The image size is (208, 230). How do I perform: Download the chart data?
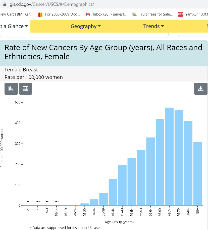coord(201,89)
